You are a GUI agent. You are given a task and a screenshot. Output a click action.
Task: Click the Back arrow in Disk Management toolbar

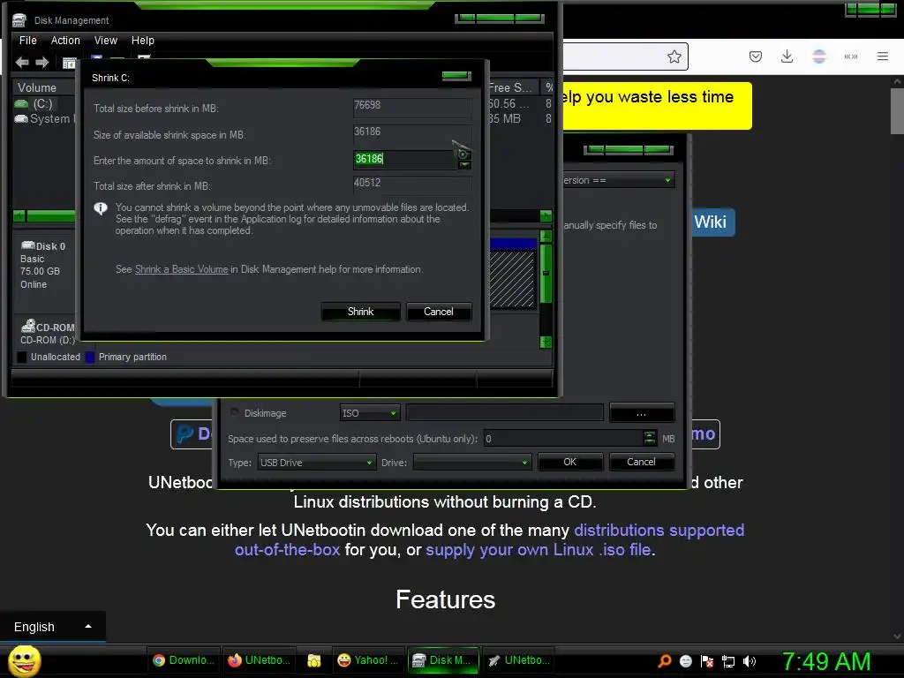pos(22,63)
